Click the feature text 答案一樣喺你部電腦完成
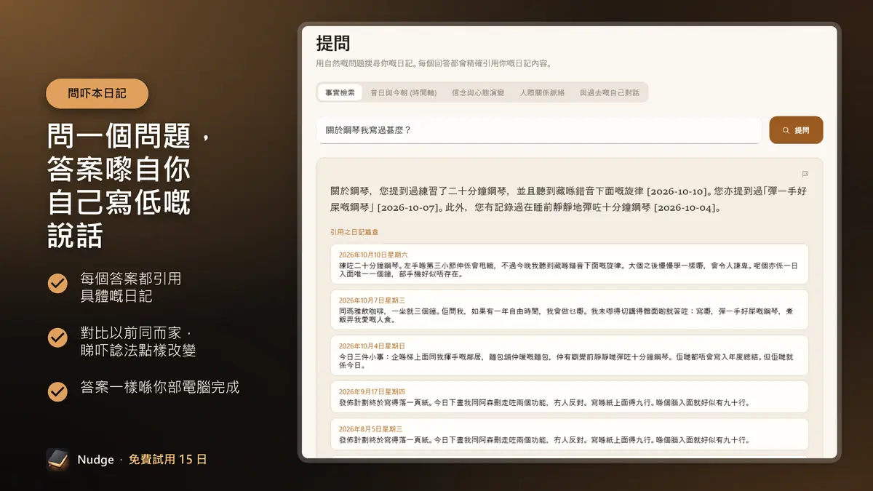The width and height of the screenshot is (873, 491). [x=160, y=387]
